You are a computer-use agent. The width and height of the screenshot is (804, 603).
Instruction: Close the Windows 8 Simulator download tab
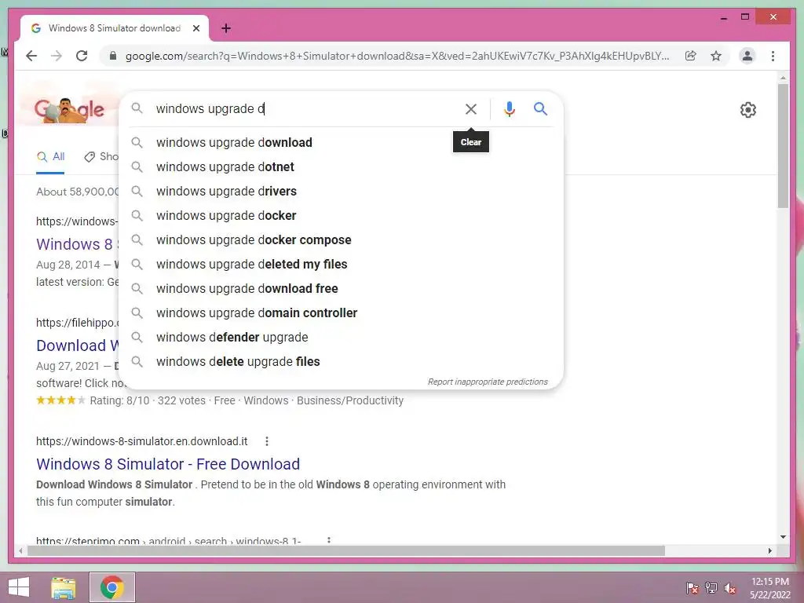click(x=196, y=28)
